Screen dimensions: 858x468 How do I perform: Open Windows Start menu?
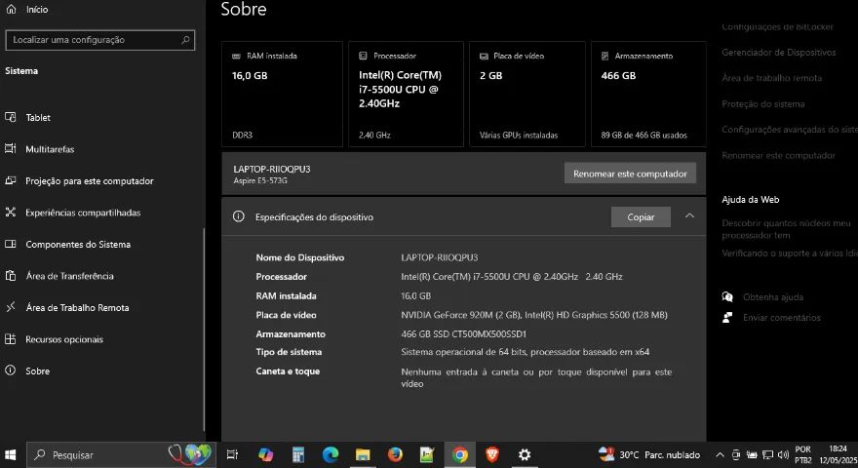point(11,455)
